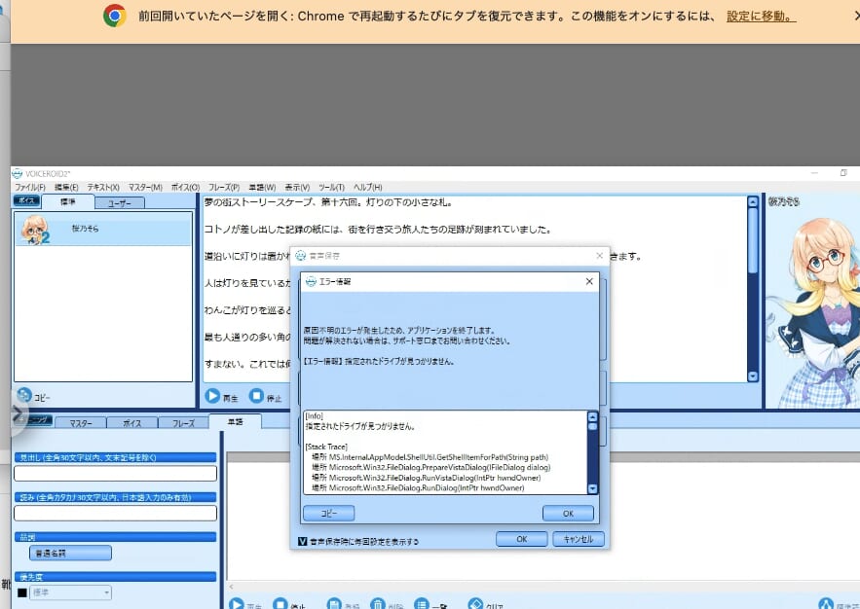Click the 再生 play icon under the text editor
The width and height of the screenshot is (860, 609).
click(x=212, y=396)
